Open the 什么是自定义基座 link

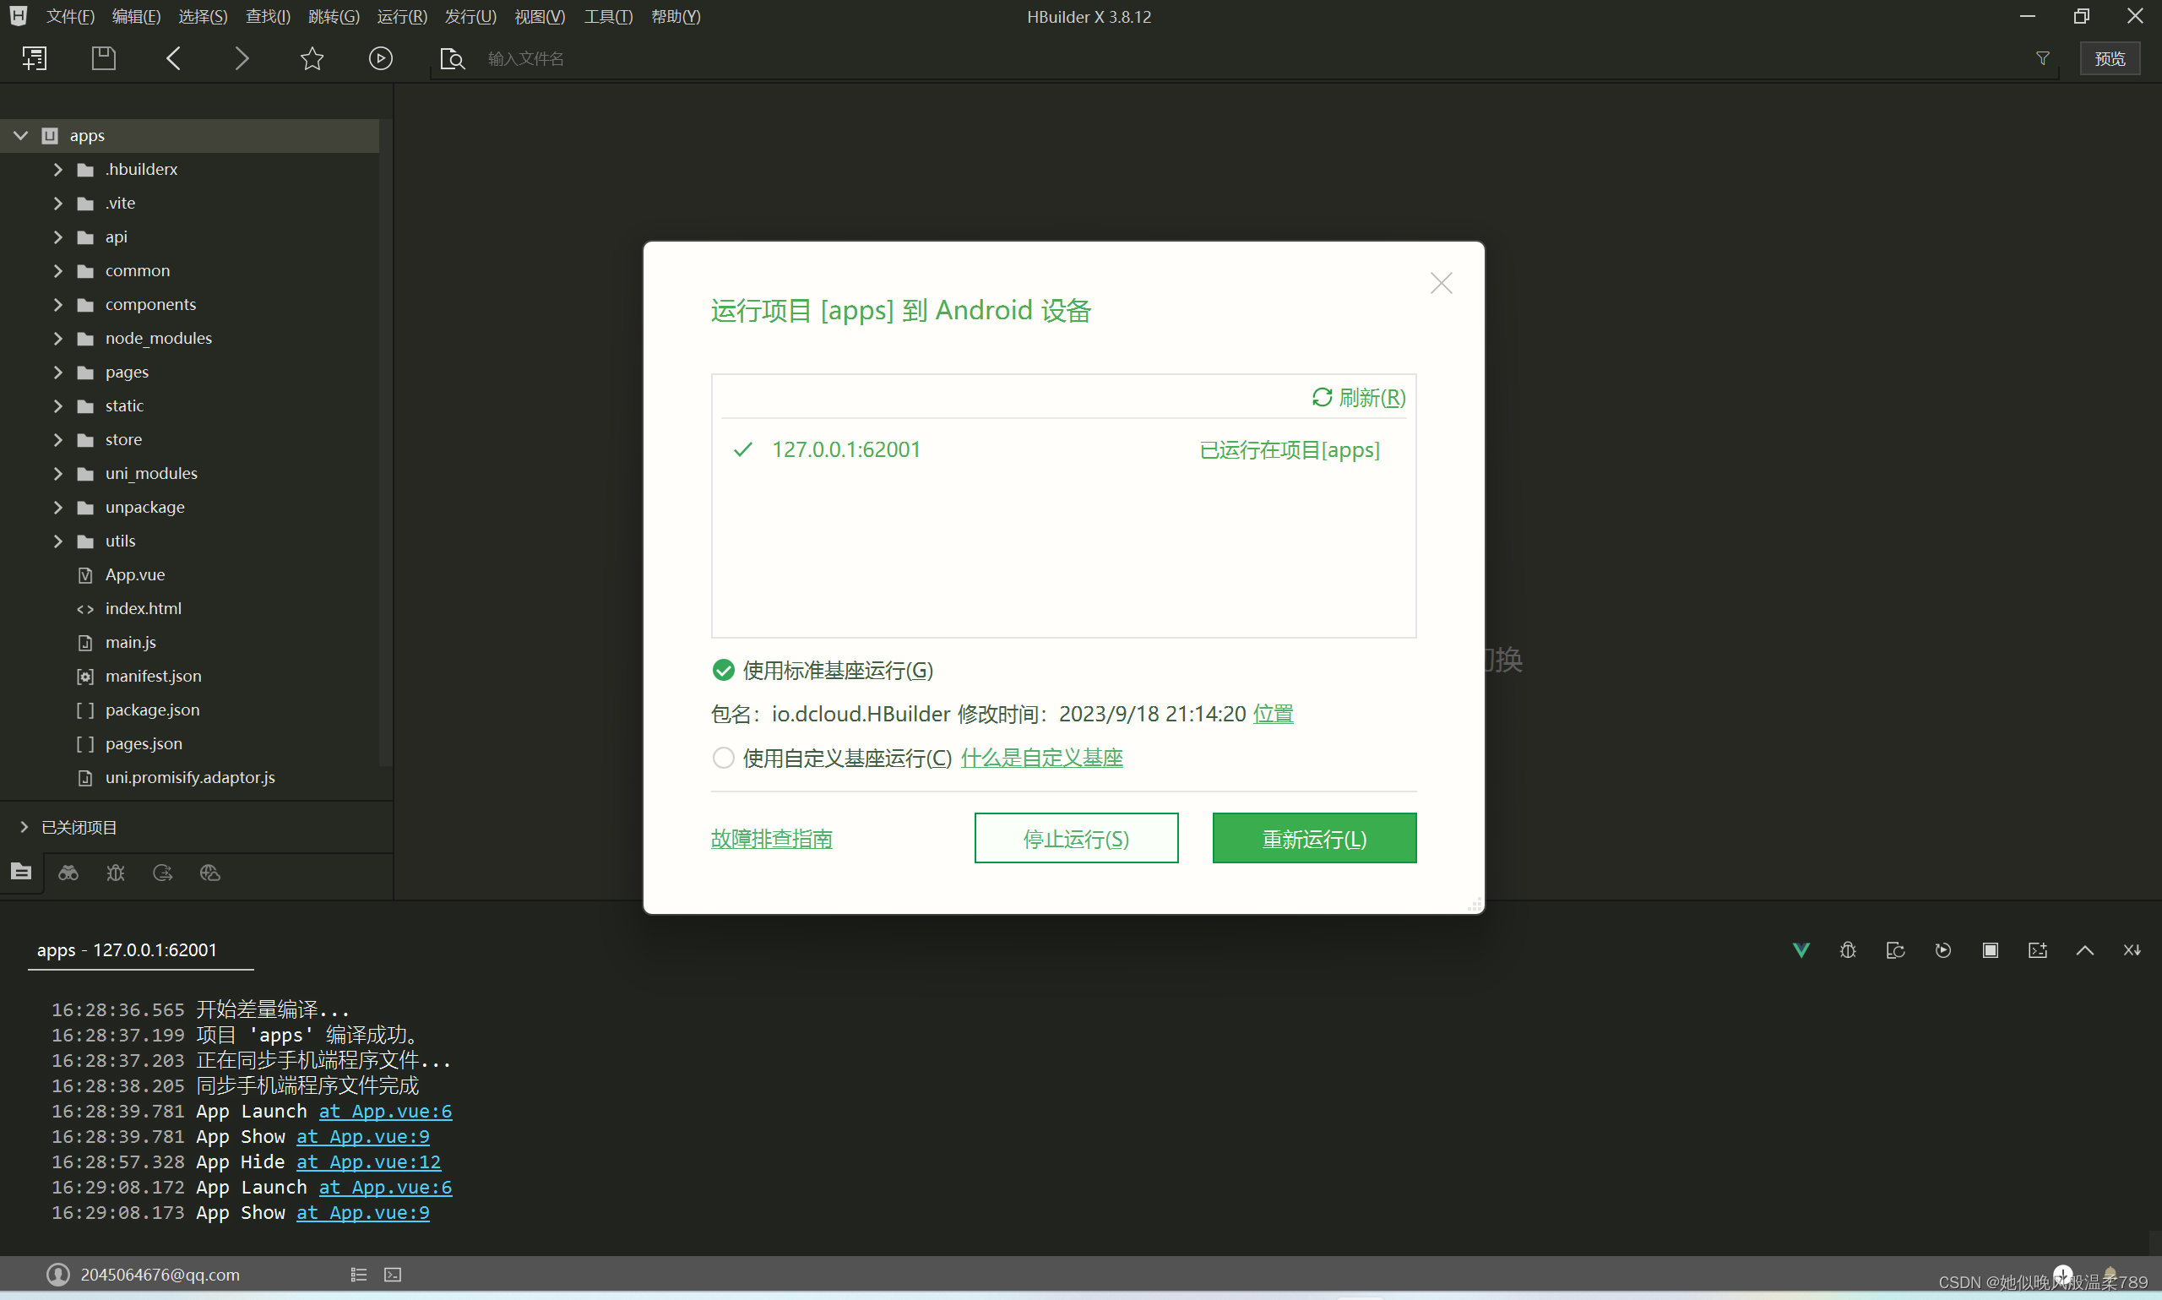1042,758
